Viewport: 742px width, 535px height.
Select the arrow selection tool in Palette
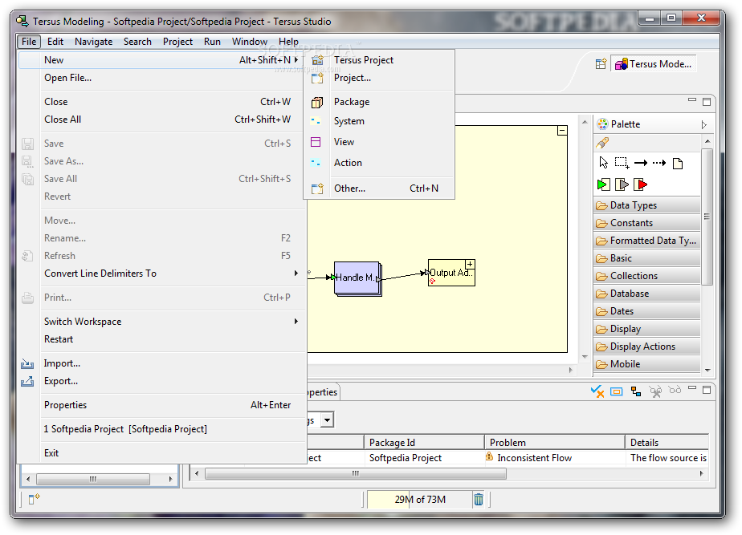point(603,163)
